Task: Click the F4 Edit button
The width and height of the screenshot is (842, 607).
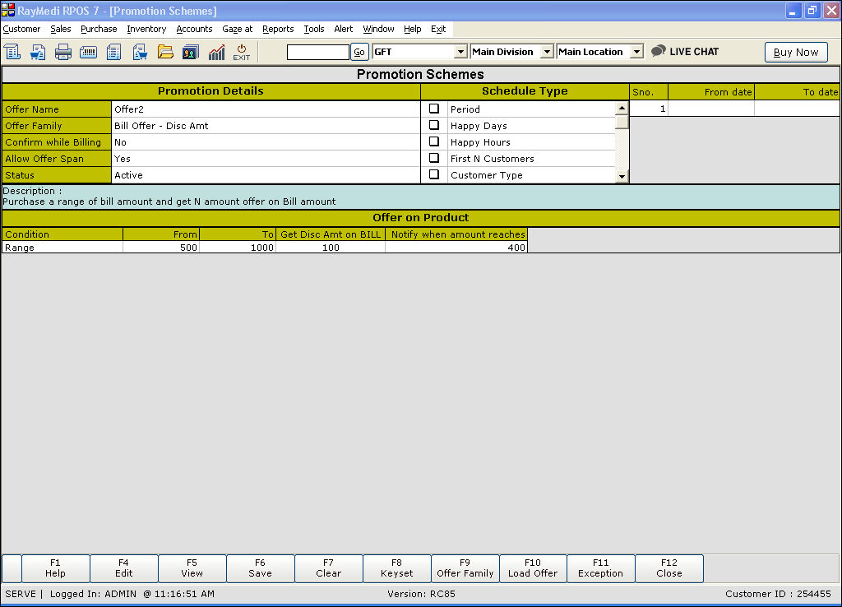Action: tap(123, 568)
